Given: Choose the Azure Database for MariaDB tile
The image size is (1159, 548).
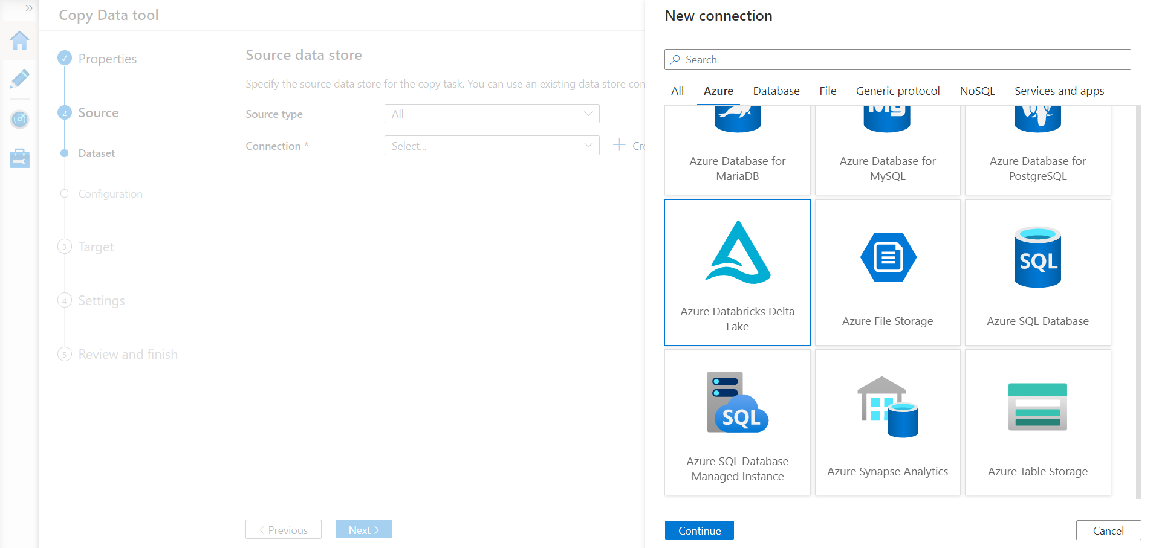Looking at the screenshot, I should click(x=738, y=150).
